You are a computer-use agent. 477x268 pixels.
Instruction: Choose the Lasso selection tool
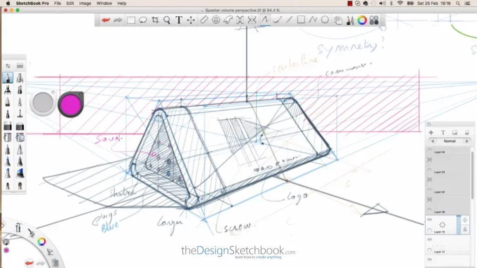(143, 20)
